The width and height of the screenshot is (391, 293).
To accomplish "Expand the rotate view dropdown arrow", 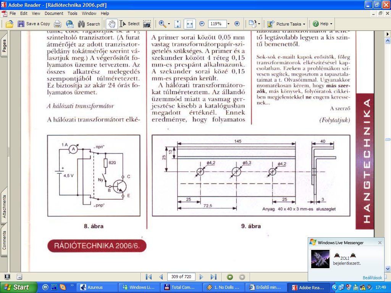I will 259,24.
